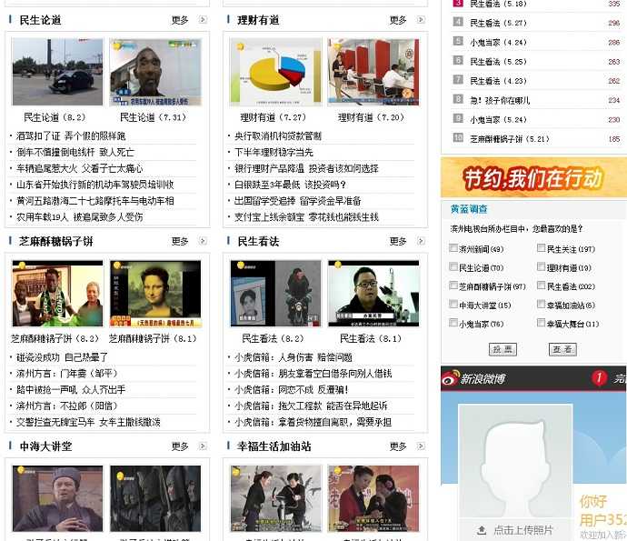Open the 芝麻酥糖锅子饼 (8.2) thumbnail

pyautogui.click(x=57, y=294)
